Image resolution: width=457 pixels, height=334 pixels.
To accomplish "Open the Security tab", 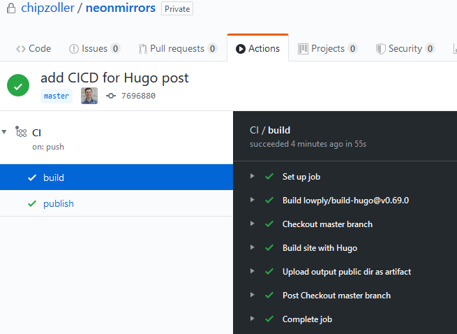I will 405,48.
